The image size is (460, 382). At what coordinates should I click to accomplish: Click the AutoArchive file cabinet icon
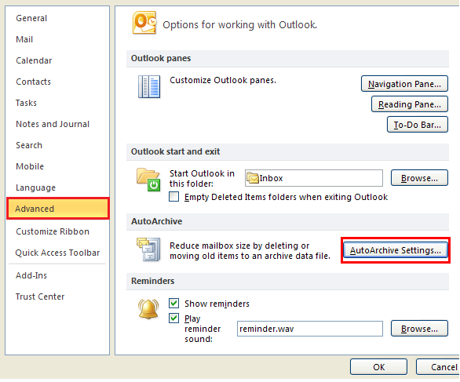coord(148,249)
